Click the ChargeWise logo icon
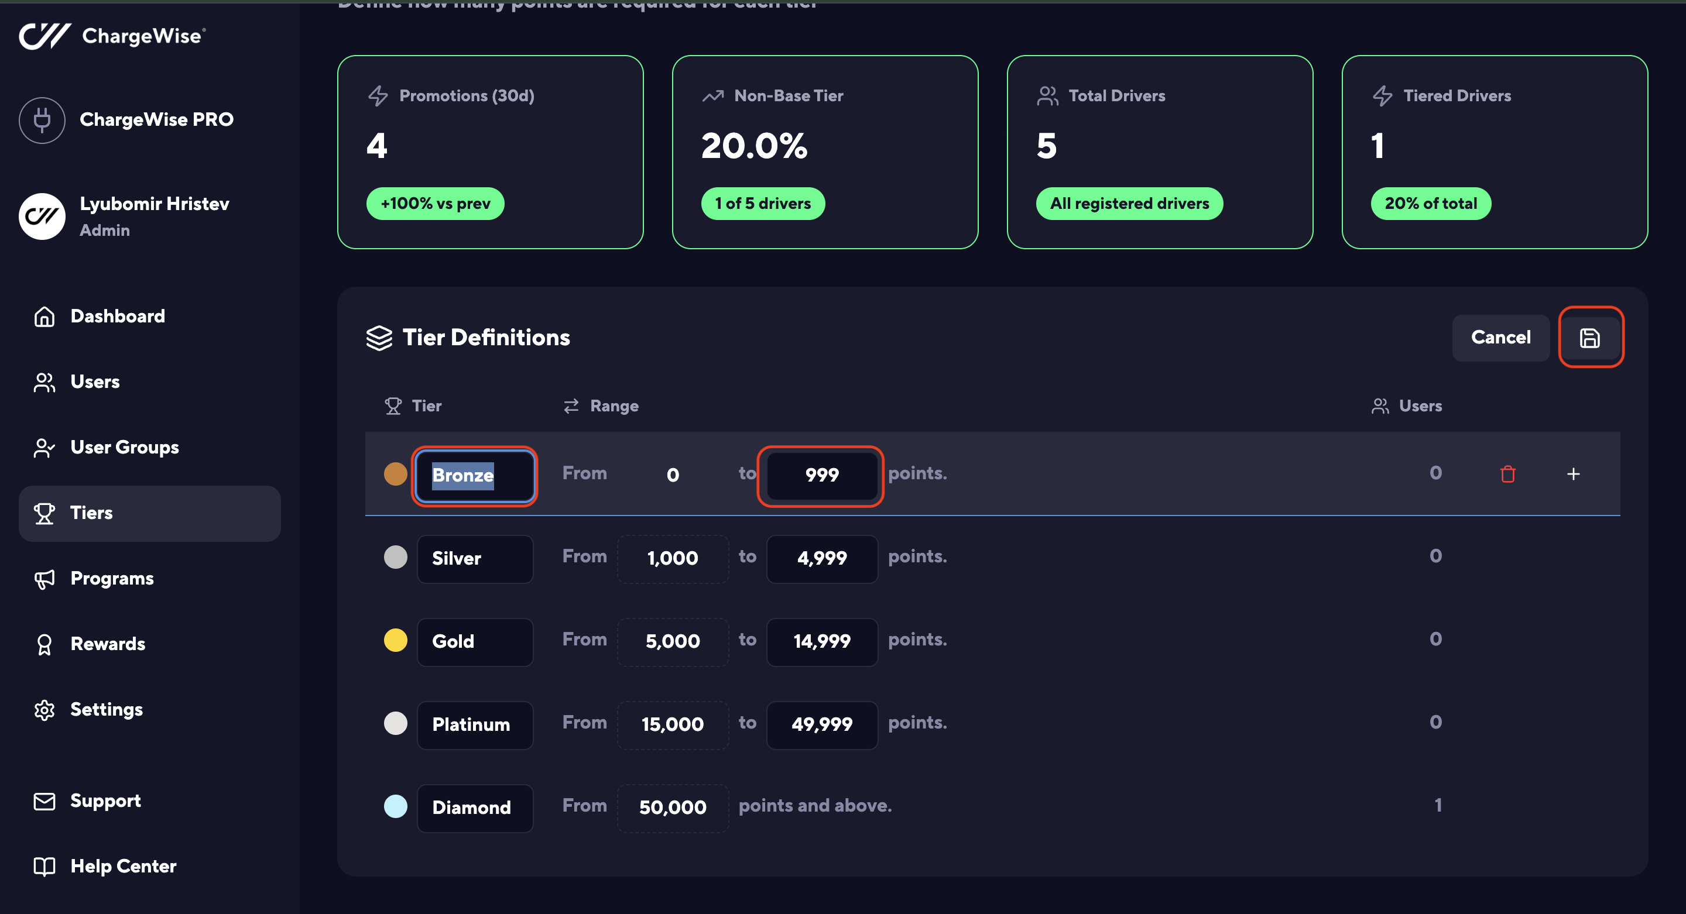The height and width of the screenshot is (914, 1686). (x=44, y=36)
